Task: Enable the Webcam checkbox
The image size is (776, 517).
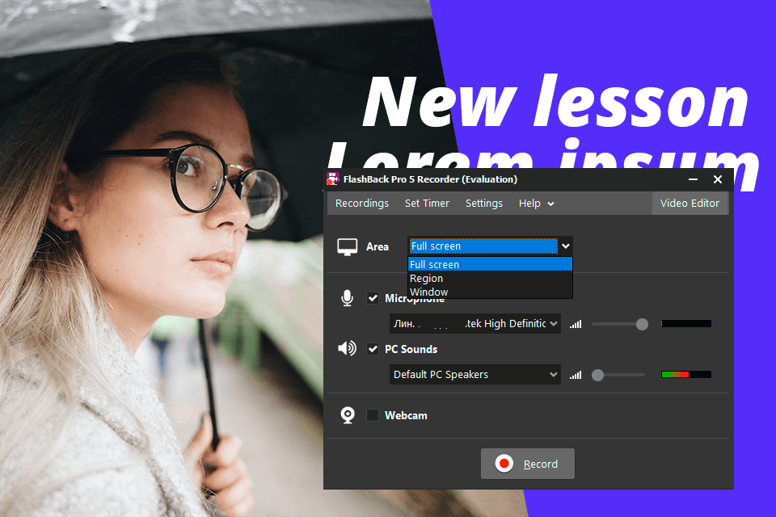Action: click(x=373, y=414)
